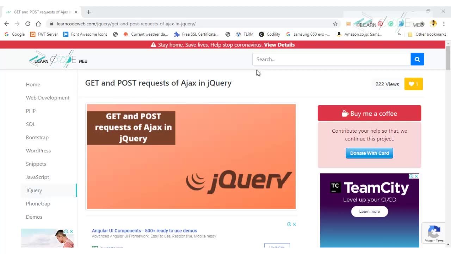Open the SQL sidebar item

tap(31, 124)
